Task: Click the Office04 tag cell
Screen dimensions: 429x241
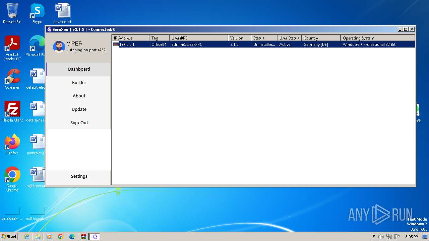Action: 159,44
